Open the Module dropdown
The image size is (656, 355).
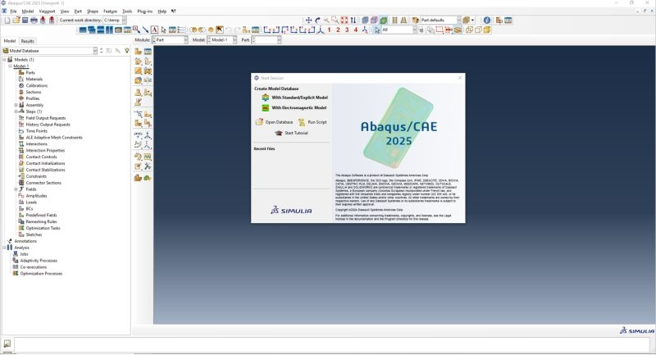coord(186,39)
